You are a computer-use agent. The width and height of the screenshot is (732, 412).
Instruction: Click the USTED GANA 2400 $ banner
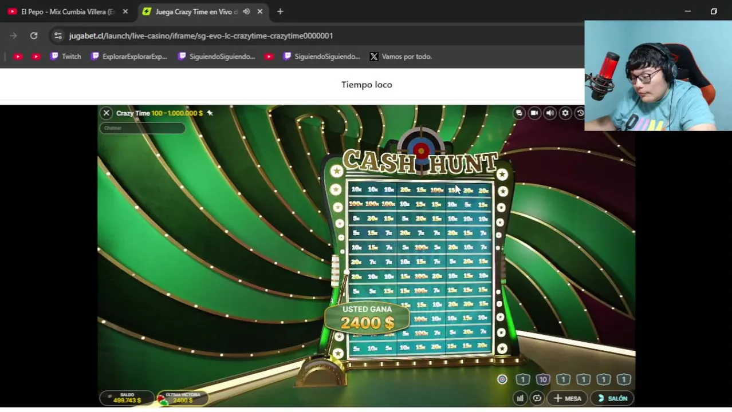[x=367, y=317]
